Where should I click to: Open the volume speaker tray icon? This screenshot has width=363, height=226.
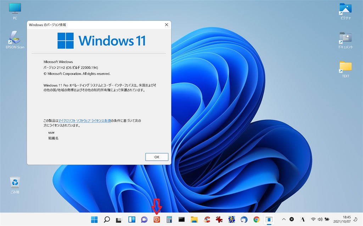coord(320,219)
